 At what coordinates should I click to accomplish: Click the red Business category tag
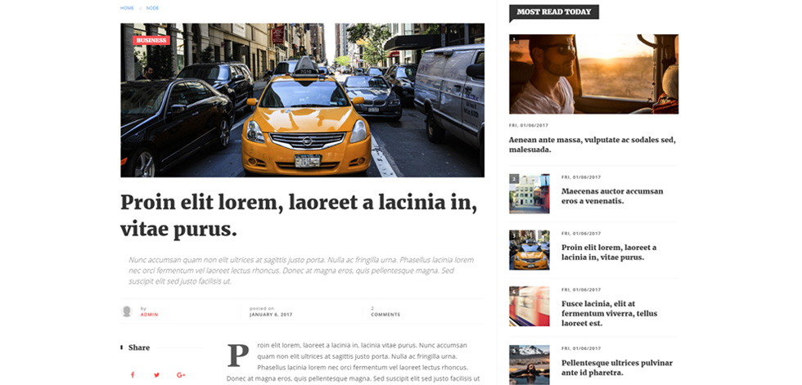coord(151,40)
